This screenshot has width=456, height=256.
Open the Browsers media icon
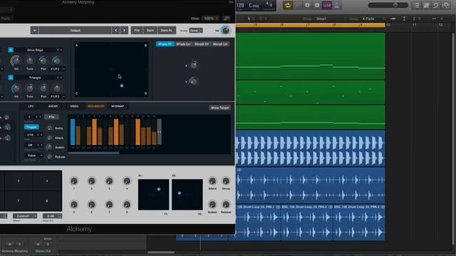[446, 6]
